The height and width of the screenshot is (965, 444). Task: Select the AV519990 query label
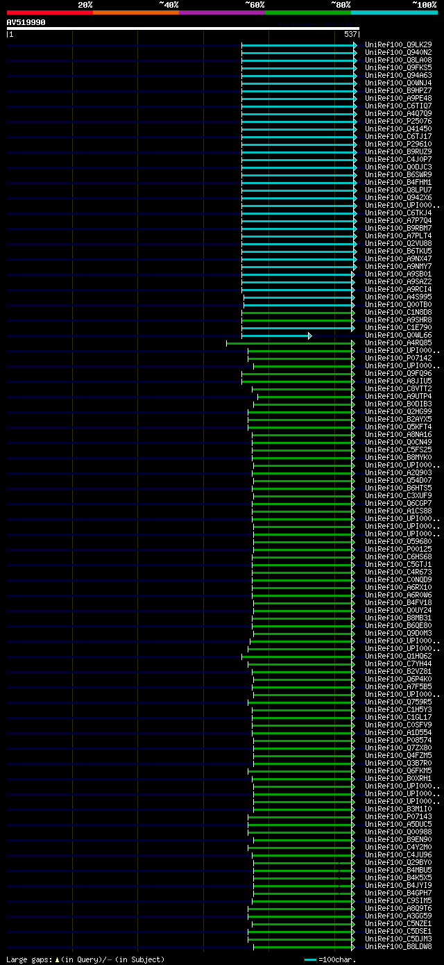click(x=26, y=22)
